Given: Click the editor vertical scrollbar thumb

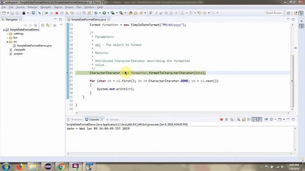Looking at the screenshot, I should click(x=292, y=81).
